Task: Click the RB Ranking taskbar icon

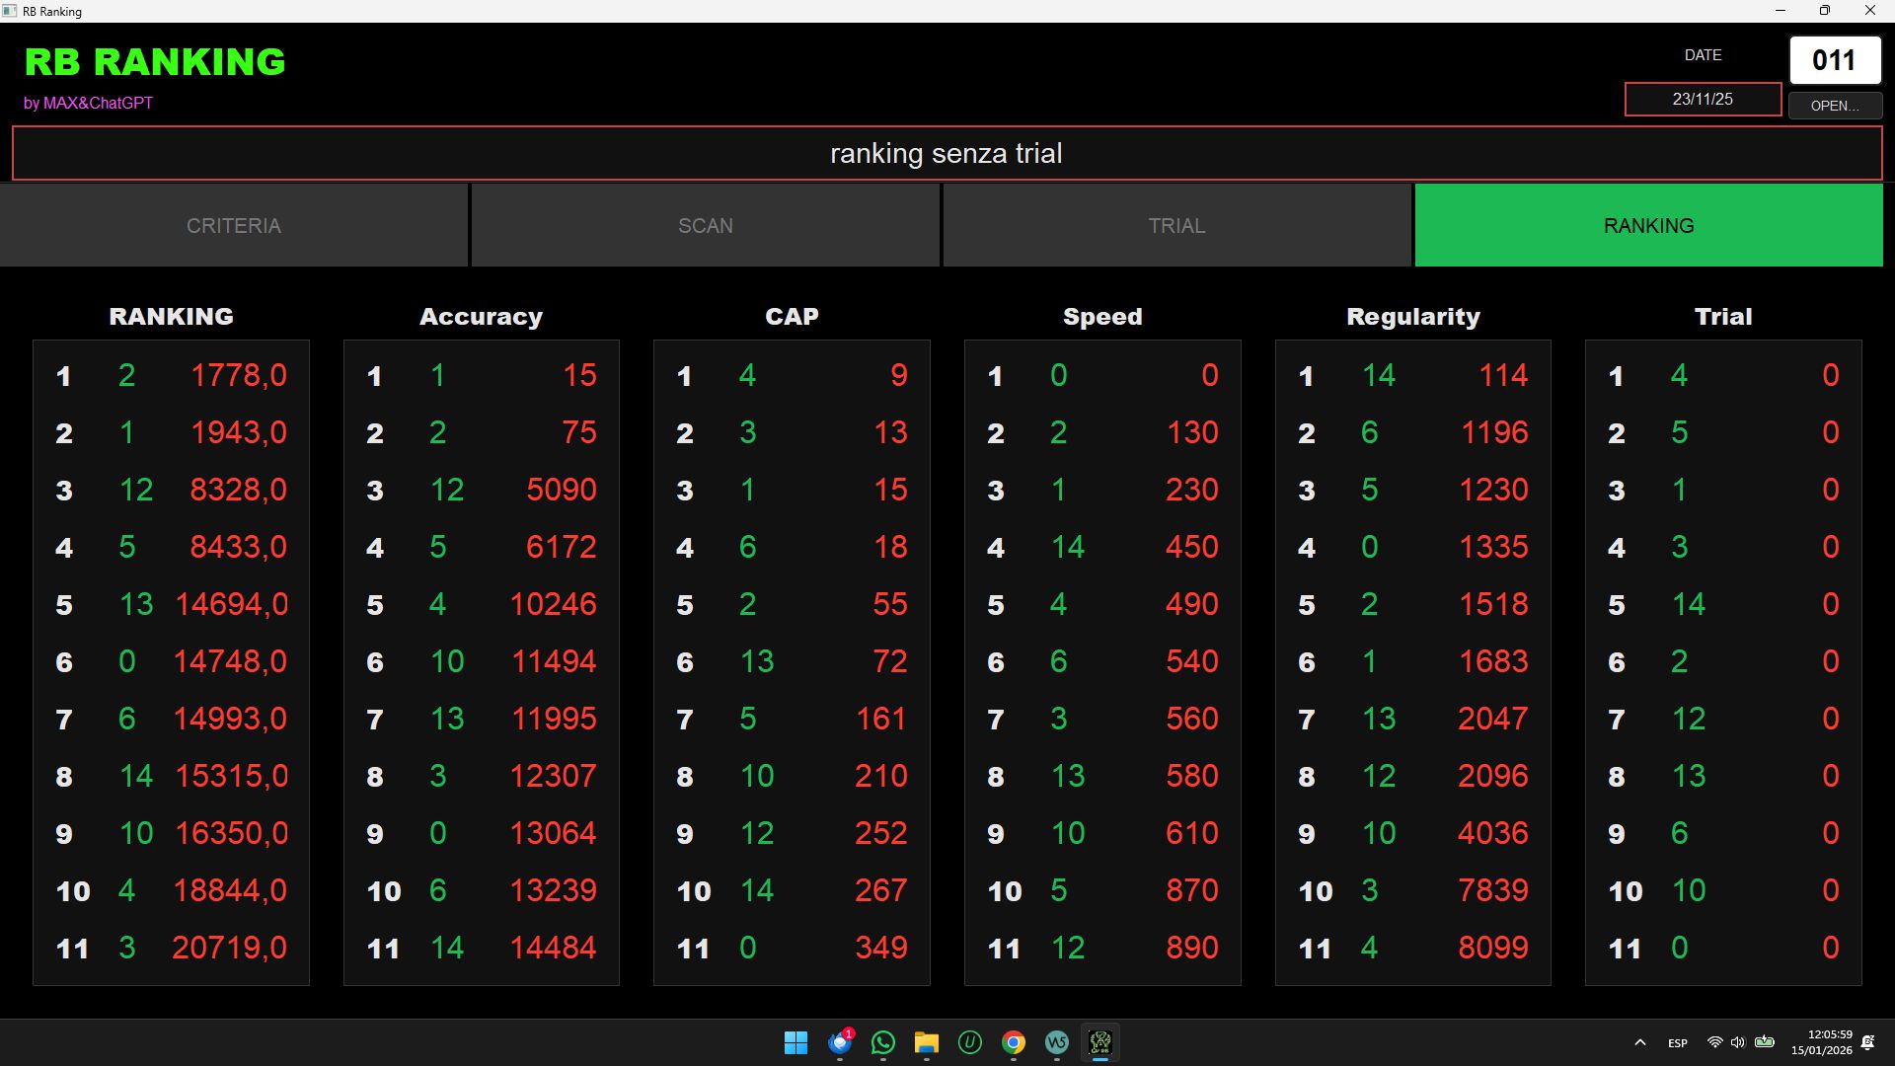Action: (1100, 1042)
